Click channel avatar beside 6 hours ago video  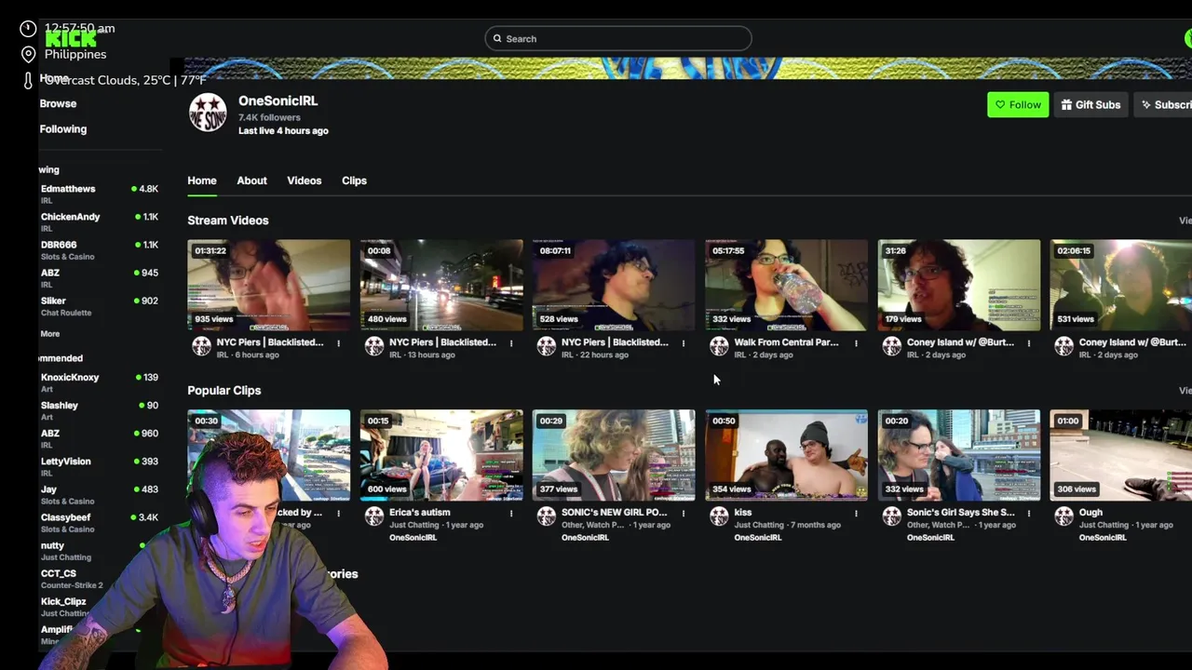[x=201, y=347]
